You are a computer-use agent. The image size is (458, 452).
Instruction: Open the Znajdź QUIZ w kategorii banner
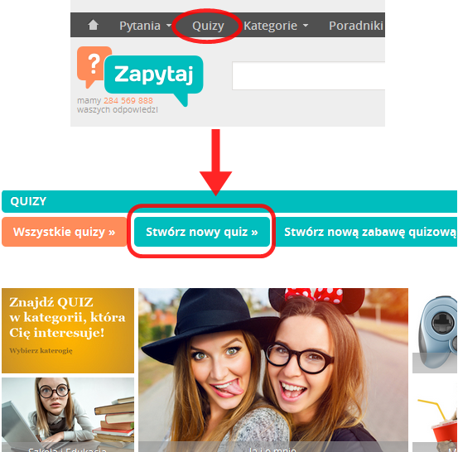68,330
